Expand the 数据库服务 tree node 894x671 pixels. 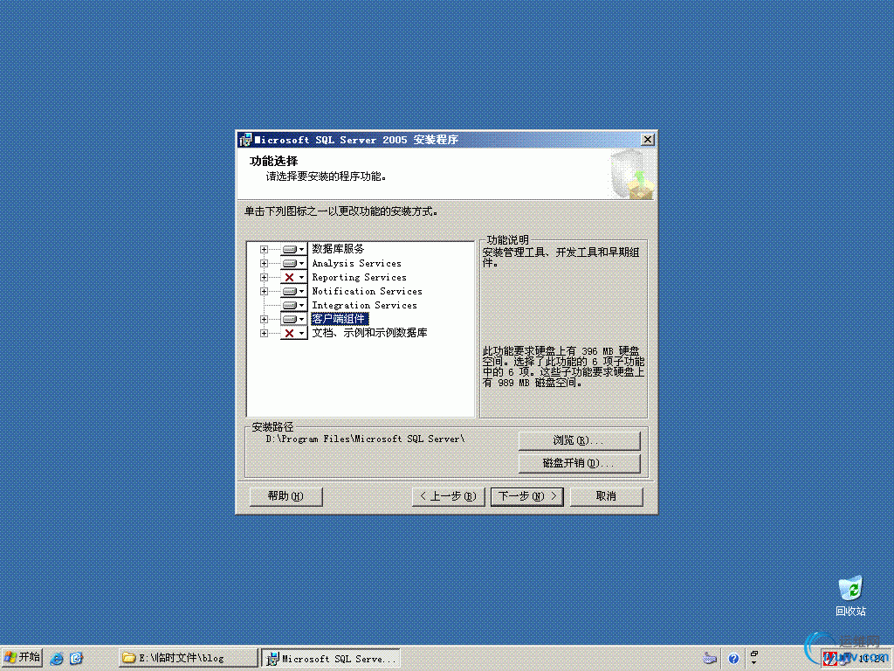(264, 249)
